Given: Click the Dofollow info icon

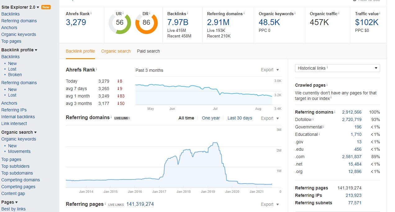Looking at the screenshot, I should (314, 119).
